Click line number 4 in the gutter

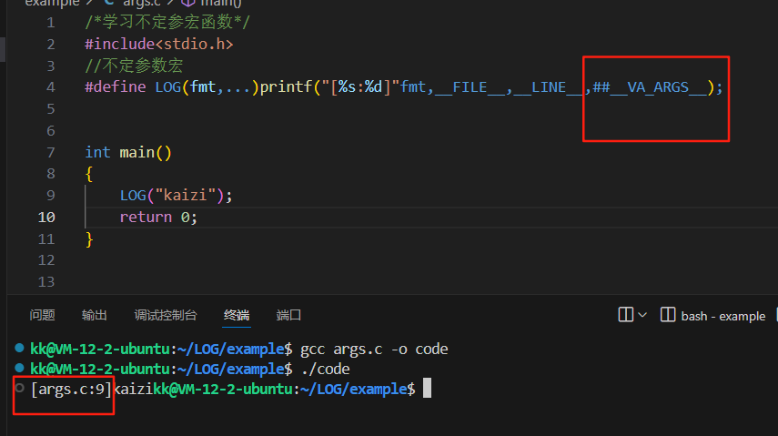tap(51, 87)
